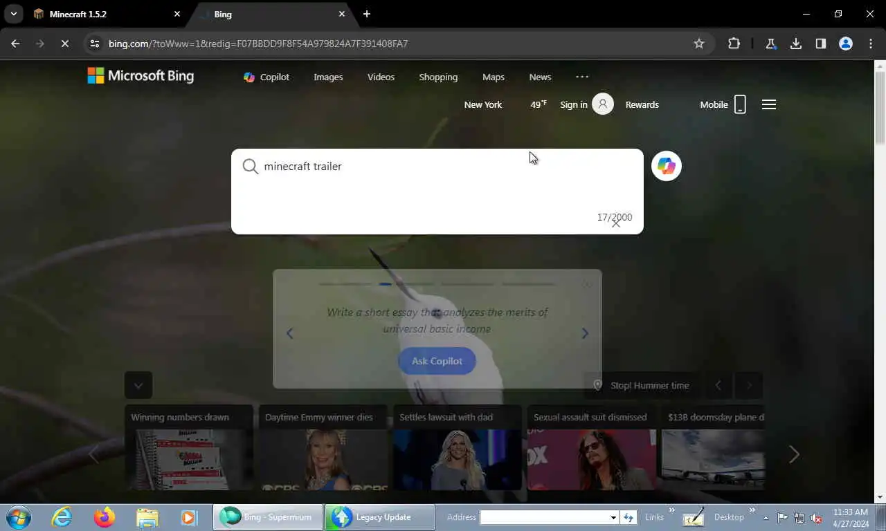Open the taskbar Address dropdown arrow

point(613,518)
